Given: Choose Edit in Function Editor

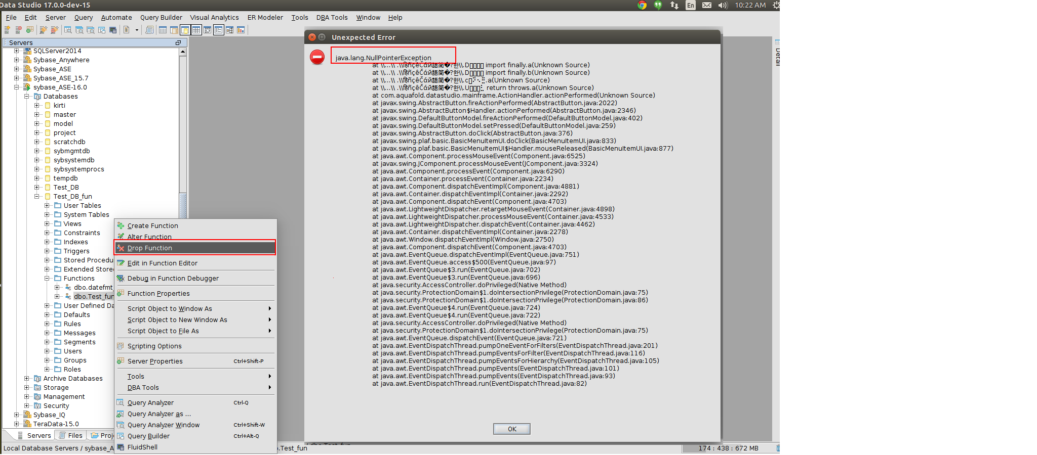Looking at the screenshot, I should tap(195, 263).
